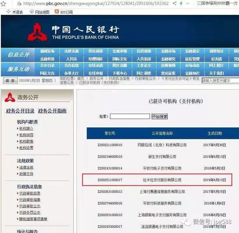The image size is (239, 233).
Task: Open 意见征集 navigation item
Action: coord(168,73)
